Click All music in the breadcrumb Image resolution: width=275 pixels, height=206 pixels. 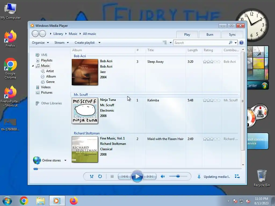pos(89,34)
